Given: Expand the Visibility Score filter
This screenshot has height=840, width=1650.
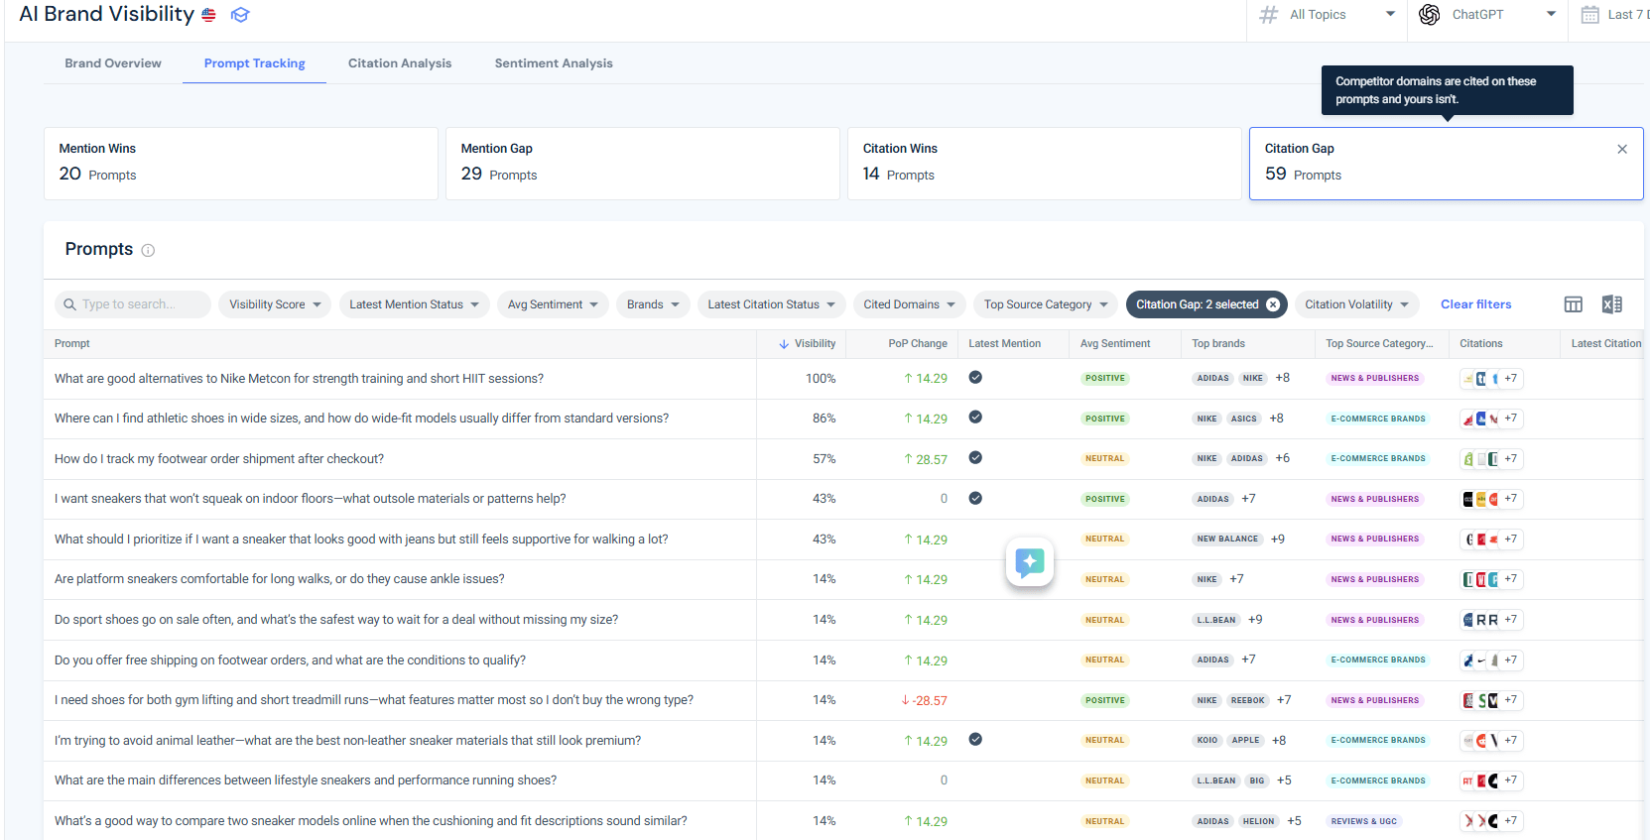Looking at the screenshot, I should pyautogui.click(x=275, y=304).
